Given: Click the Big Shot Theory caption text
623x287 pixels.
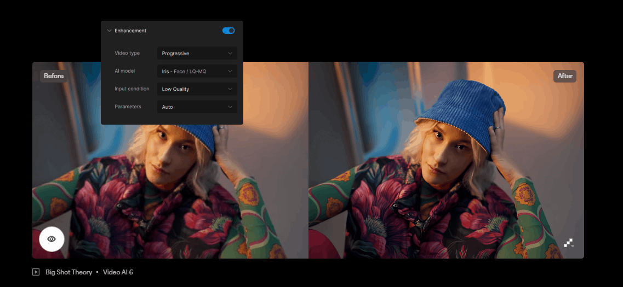Looking at the screenshot, I should click(68, 272).
